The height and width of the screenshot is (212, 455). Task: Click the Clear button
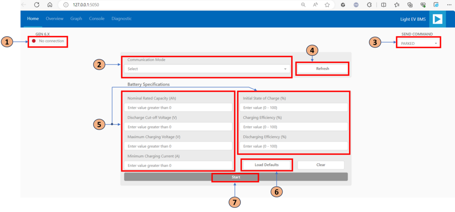click(x=321, y=165)
